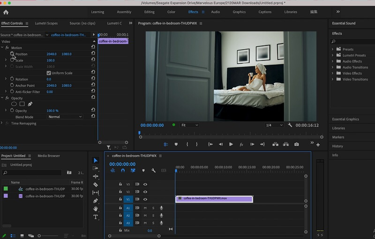The width and height of the screenshot is (375, 239).
Task: Click Mark In bracket button
Action: [187, 144]
